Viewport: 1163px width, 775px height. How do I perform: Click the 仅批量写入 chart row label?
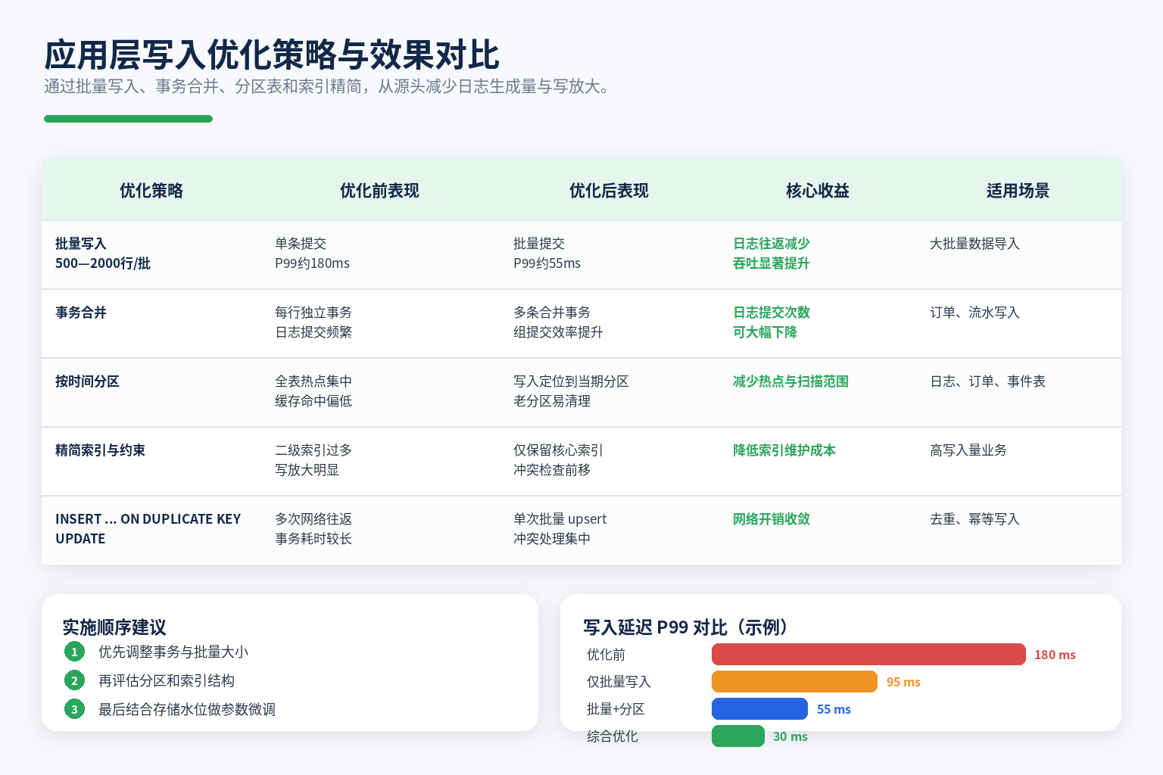(x=619, y=682)
